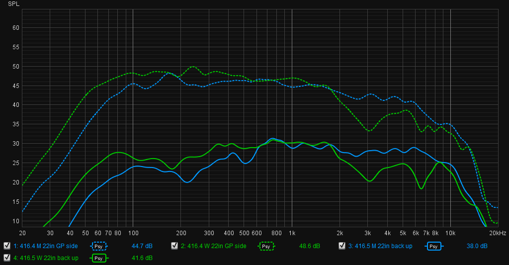Click Psy smoothing icon for trace 1
This screenshot has height=265, width=509.
pos(99,246)
